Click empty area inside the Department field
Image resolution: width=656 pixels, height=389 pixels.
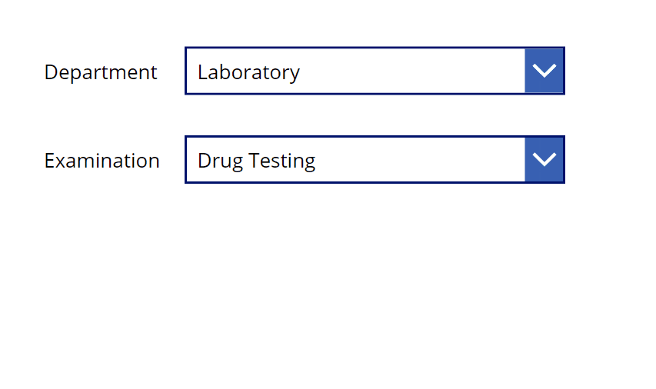click(412, 71)
